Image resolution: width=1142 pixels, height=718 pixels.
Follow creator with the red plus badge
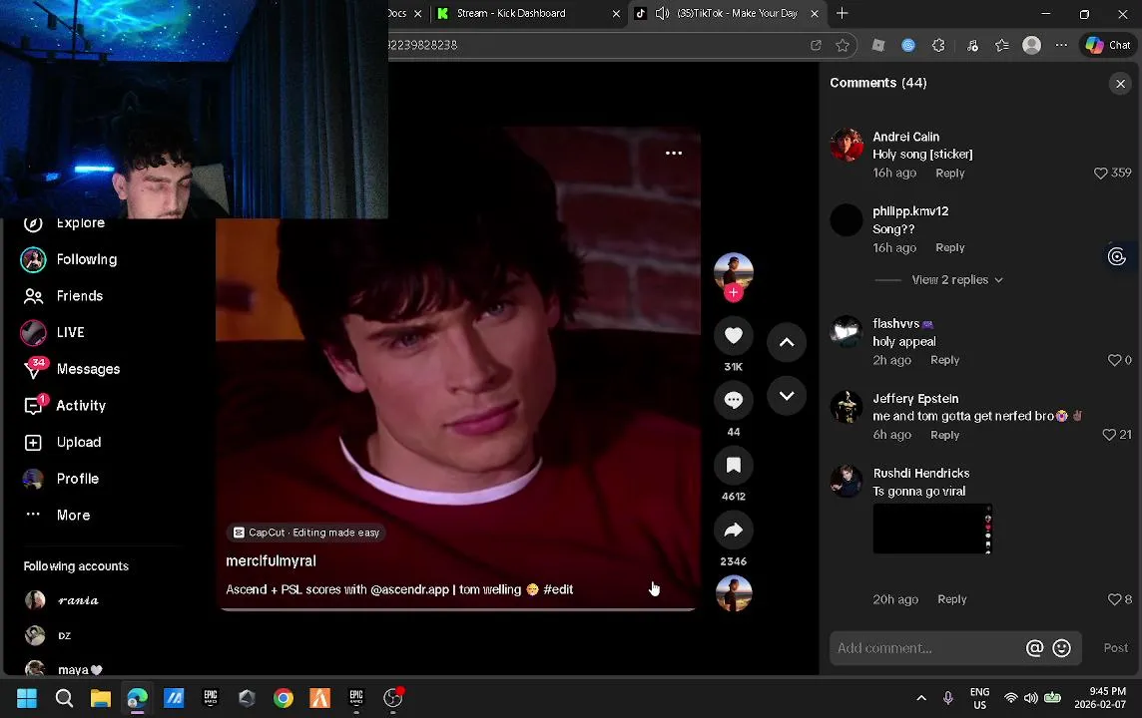coord(733,292)
